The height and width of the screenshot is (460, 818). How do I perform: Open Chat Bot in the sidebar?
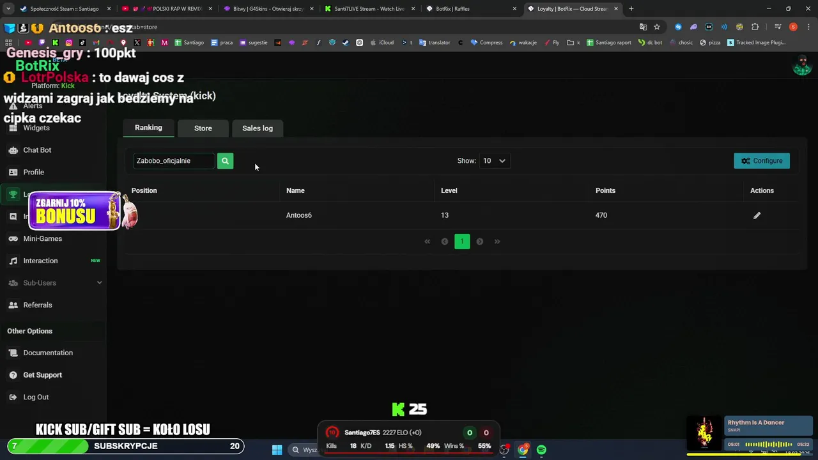coord(37,150)
